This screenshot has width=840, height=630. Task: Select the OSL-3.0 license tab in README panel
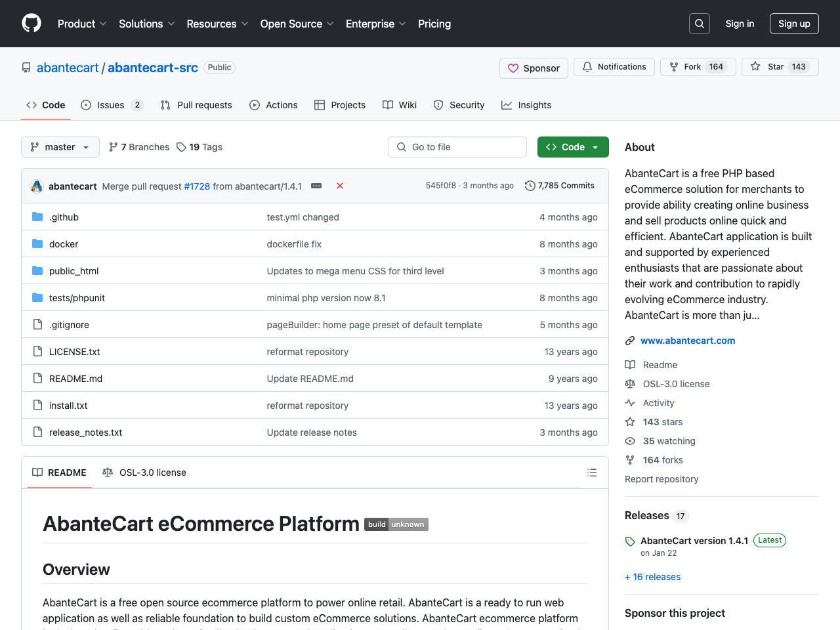[144, 472]
